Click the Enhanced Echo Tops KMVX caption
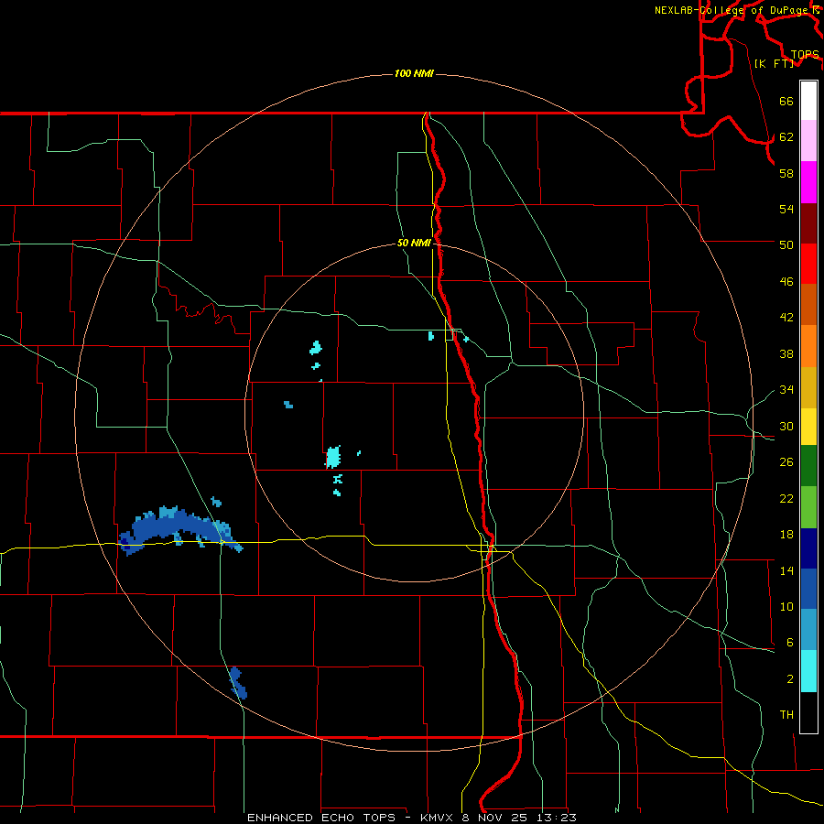 (411, 818)
